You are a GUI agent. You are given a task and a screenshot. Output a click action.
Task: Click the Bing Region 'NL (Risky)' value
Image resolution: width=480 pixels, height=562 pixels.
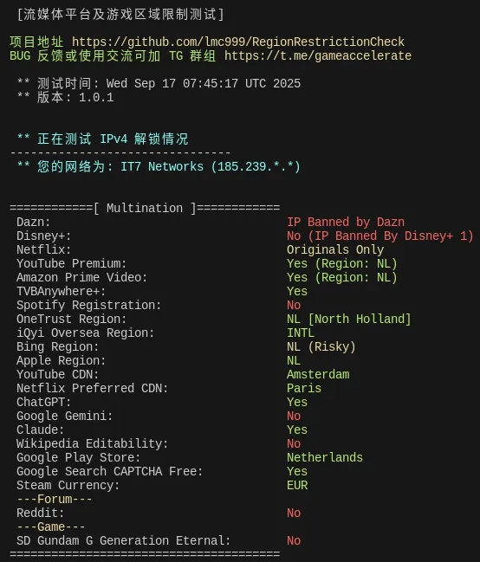click(321, 346)
